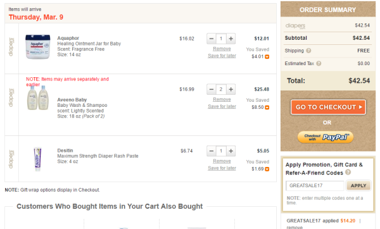Screen dimensions: 380x229
Task: Click the Desitin list price $6.74
Action: [186, 151]
